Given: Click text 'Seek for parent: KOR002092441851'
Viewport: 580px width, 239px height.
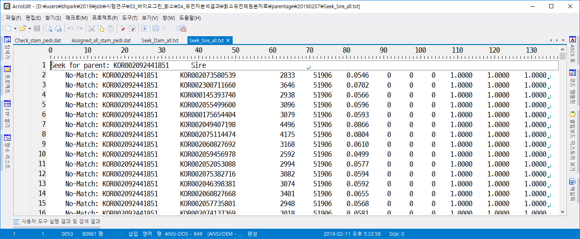Looking at the screenshot, I should (x=110, y=65).
